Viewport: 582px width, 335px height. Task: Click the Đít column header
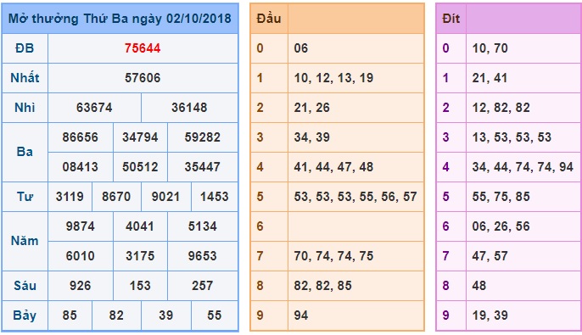[x=451, y=19]
